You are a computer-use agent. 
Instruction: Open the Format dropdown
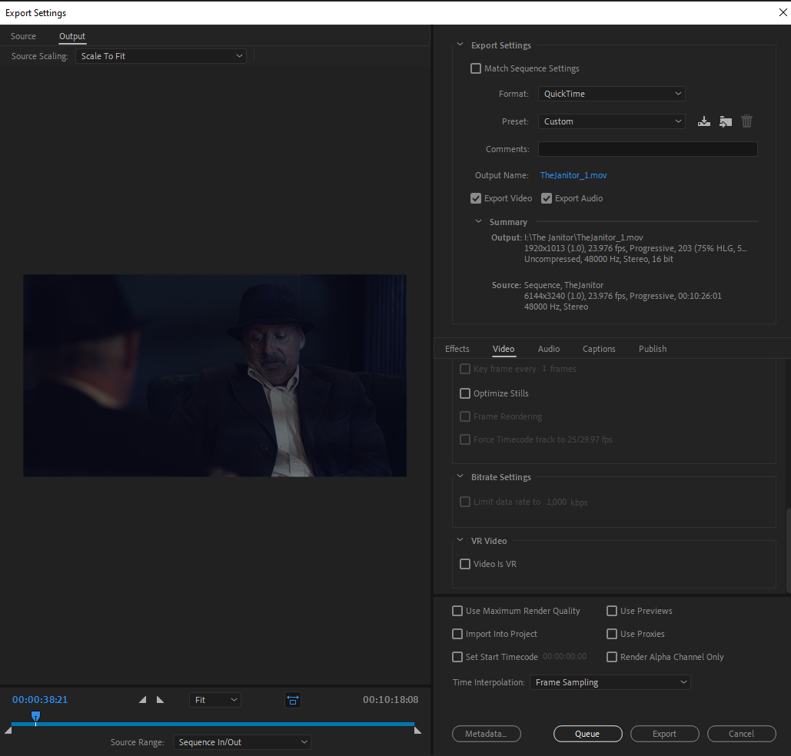coord(611,93)
